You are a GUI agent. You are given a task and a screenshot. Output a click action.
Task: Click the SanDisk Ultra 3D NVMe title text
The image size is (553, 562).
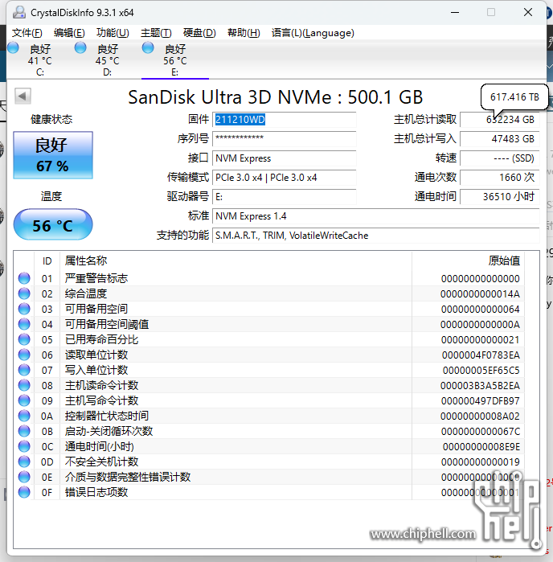point(275,97)
